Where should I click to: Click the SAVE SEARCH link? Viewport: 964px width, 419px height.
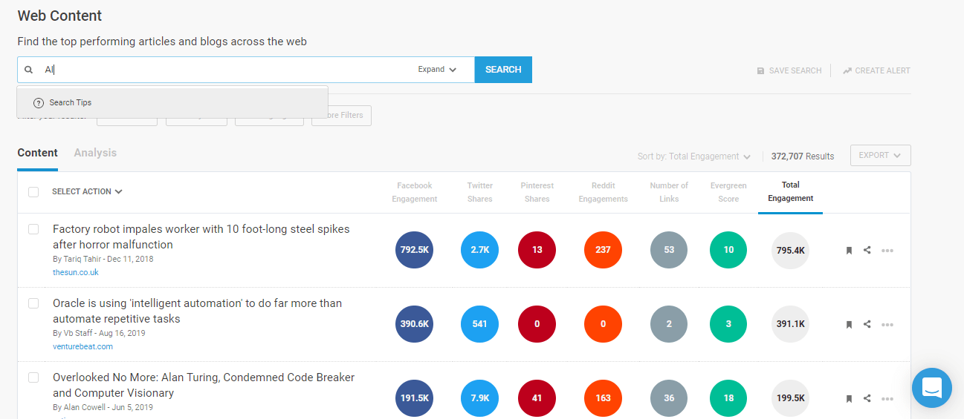[x=789, y=71]
